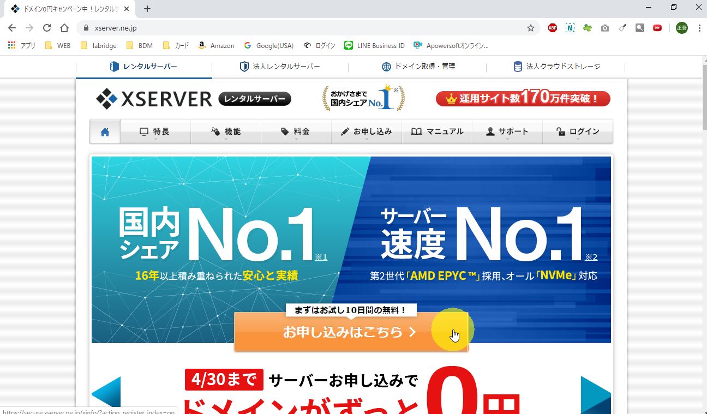Expand the 料金 navigation dropdown
The width and height of the screenshot is (707, 414).
tap(296, 131)
